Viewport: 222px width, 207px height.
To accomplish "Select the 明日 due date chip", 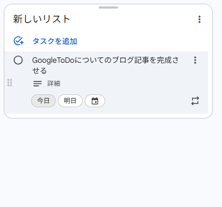I will [70, 101].
